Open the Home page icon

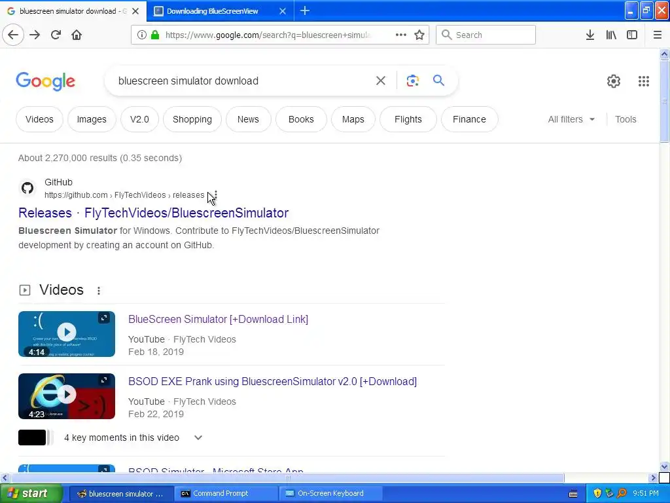(77, 35)
